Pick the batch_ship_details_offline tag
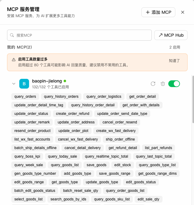The width and height of the screenshot is (194, 205). tap(35, 148)
